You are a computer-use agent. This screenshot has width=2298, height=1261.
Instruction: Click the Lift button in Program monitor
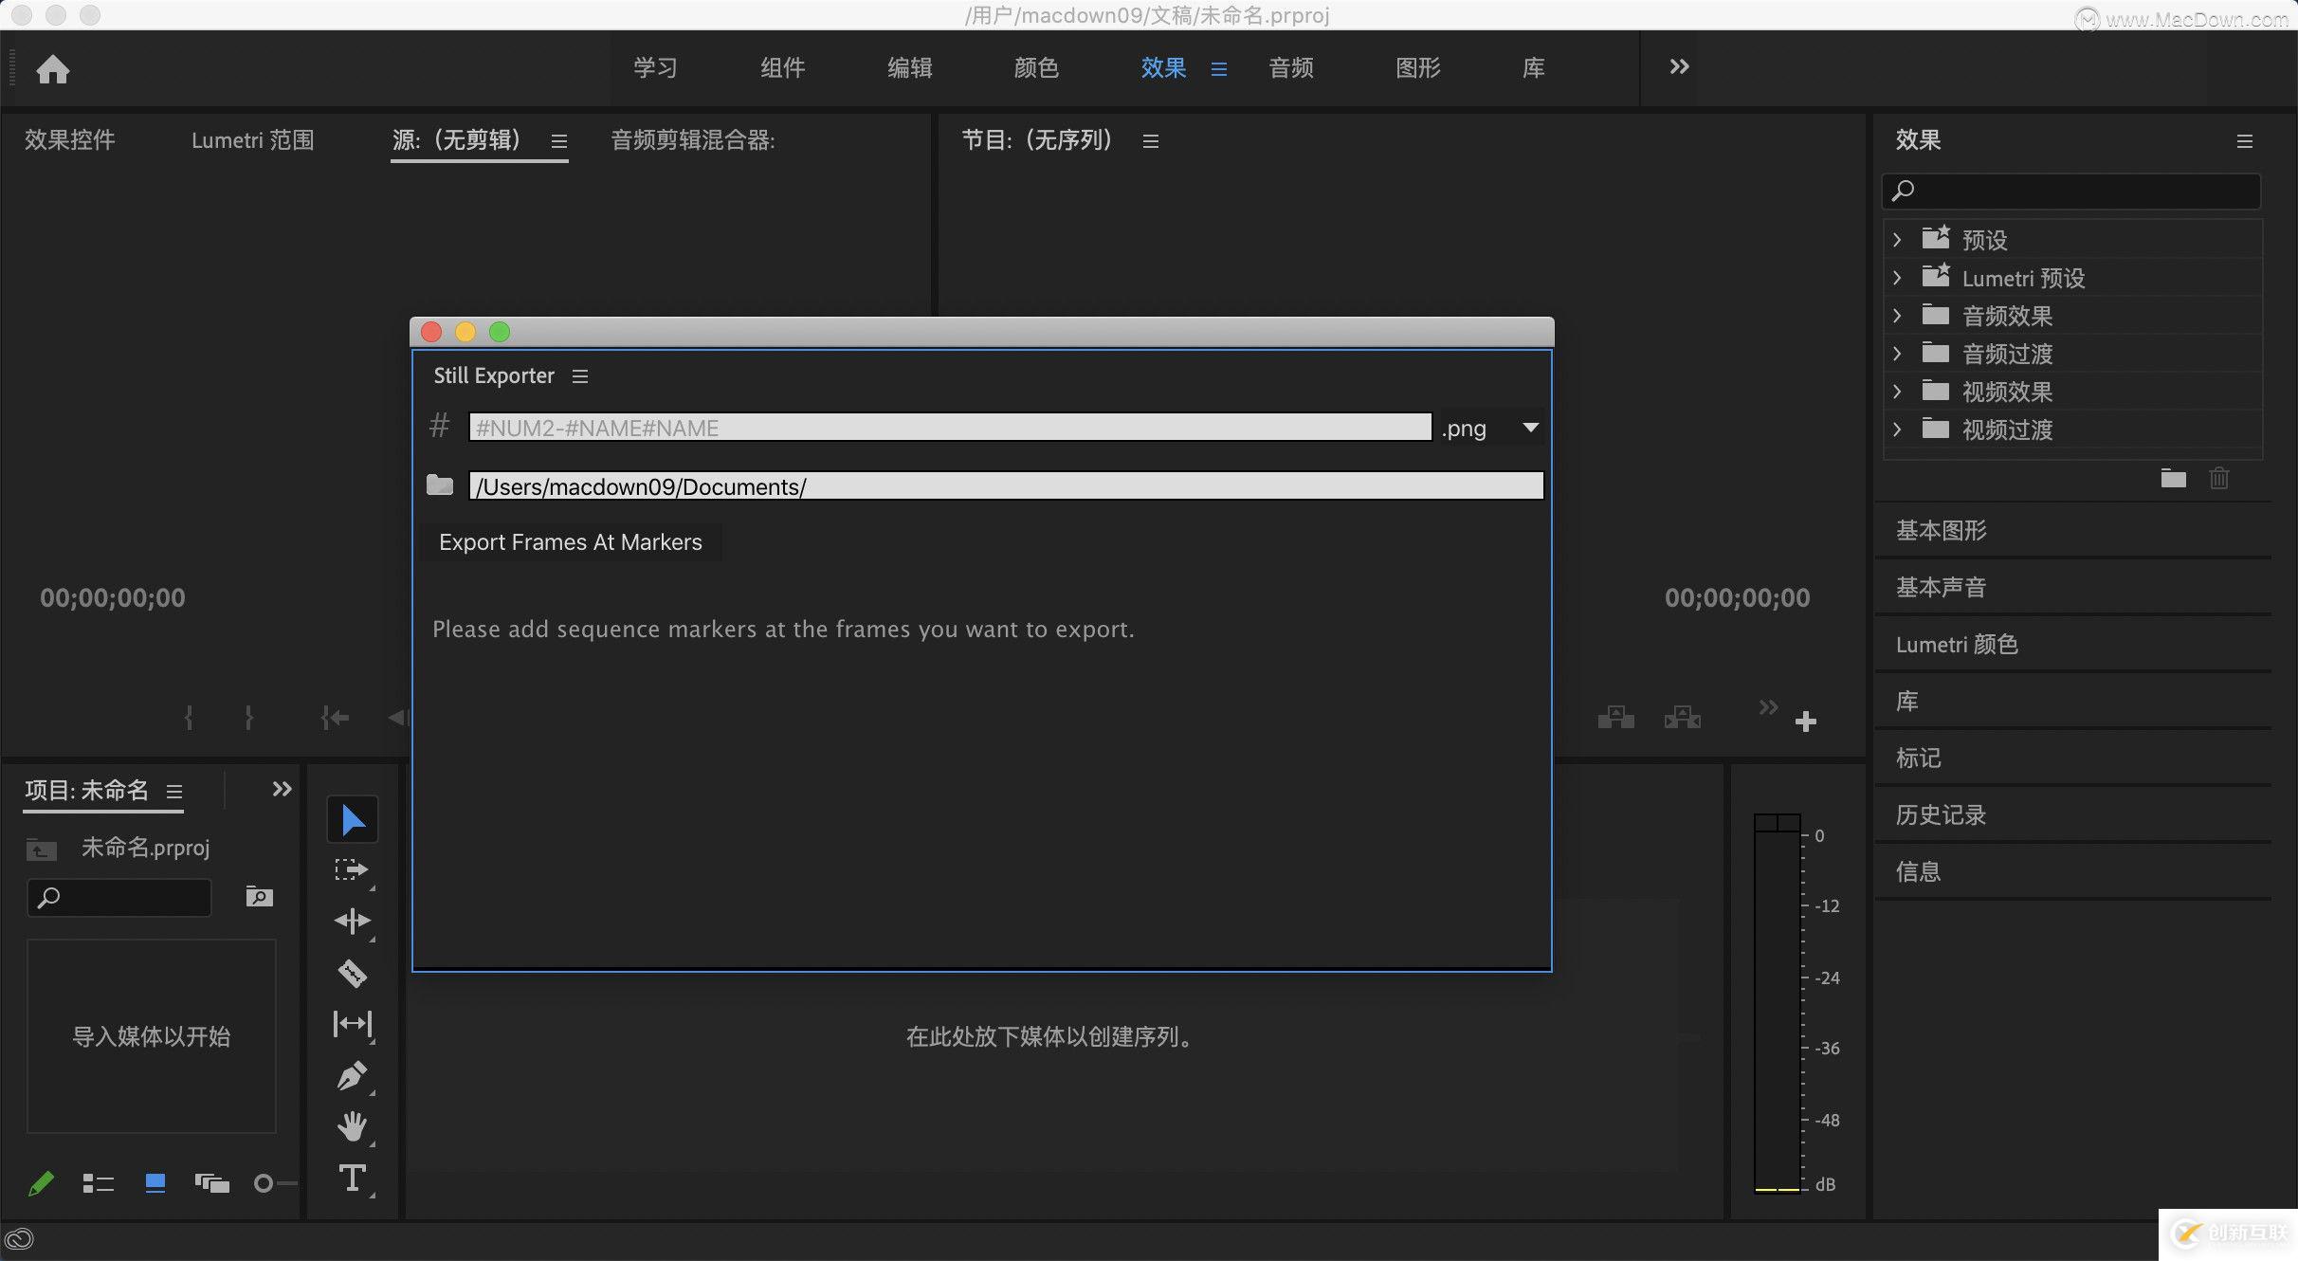click(x=1616, y=718)
